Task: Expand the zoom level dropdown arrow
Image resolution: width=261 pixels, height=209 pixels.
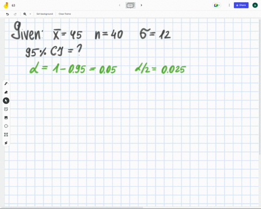Action: click(30, 14)
